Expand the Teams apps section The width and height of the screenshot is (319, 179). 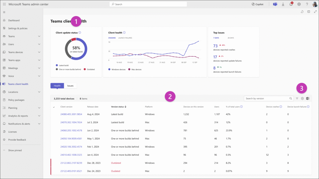coord(39,60)
